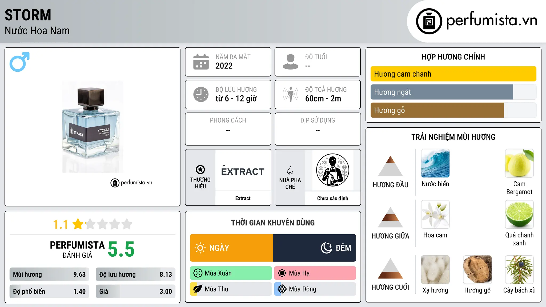
Task: Select the Hoa cam note image
Action: [x=435, y=215]
